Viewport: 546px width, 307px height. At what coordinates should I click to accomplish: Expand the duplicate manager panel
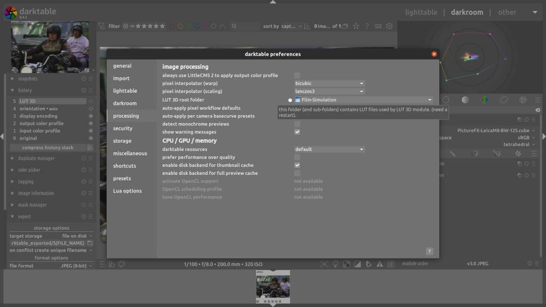pyautogui.click(x=13, y=158)
